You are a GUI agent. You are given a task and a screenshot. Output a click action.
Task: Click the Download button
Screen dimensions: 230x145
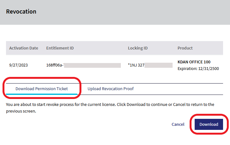(209, 124)
